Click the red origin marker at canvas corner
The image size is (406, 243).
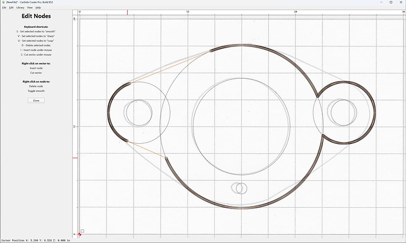79,234
